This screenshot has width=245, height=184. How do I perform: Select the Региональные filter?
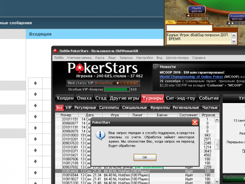186,108
